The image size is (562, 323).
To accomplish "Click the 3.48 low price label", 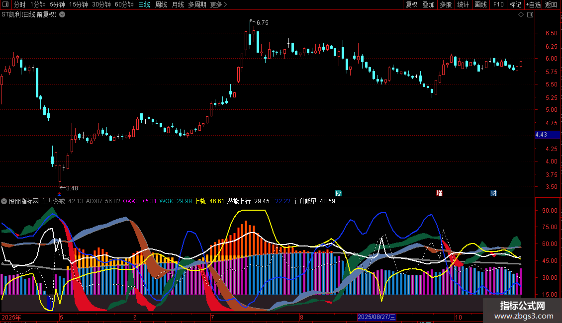I will 72,188.
